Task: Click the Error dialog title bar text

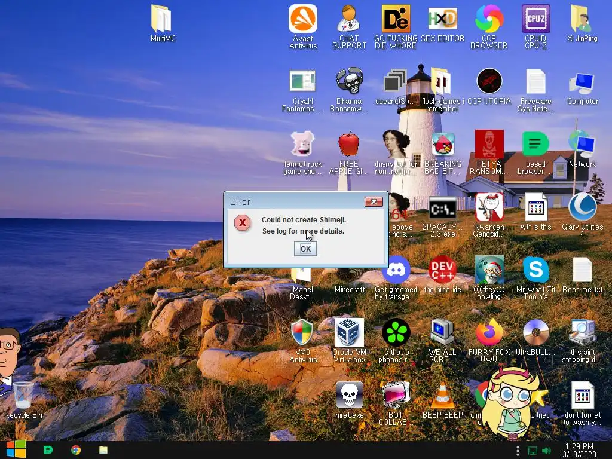Action: (x=240, y=201)
